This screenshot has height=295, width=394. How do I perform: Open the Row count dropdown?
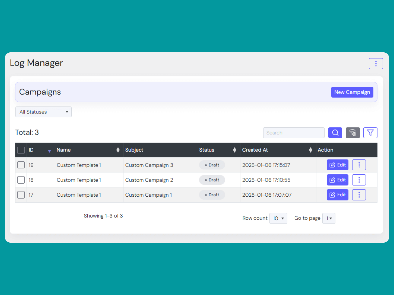pyautogui.click(x=278, y=218)
